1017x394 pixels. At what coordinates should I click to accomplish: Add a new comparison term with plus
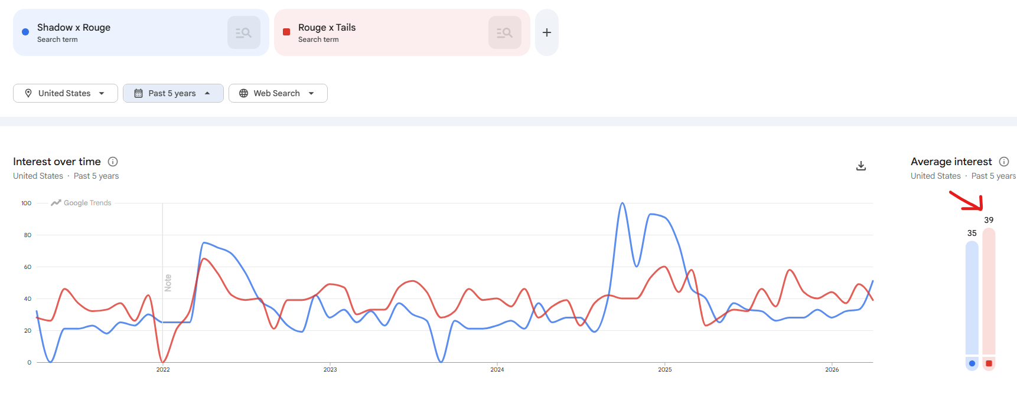[x=547, y=32]
